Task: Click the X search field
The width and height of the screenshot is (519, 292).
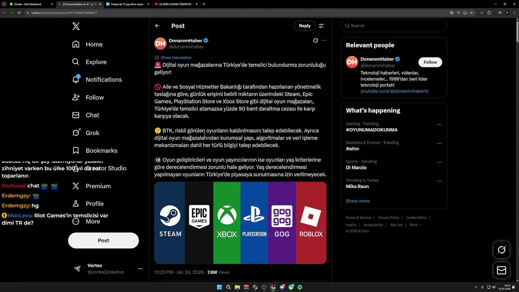Action: click(394, 26)
